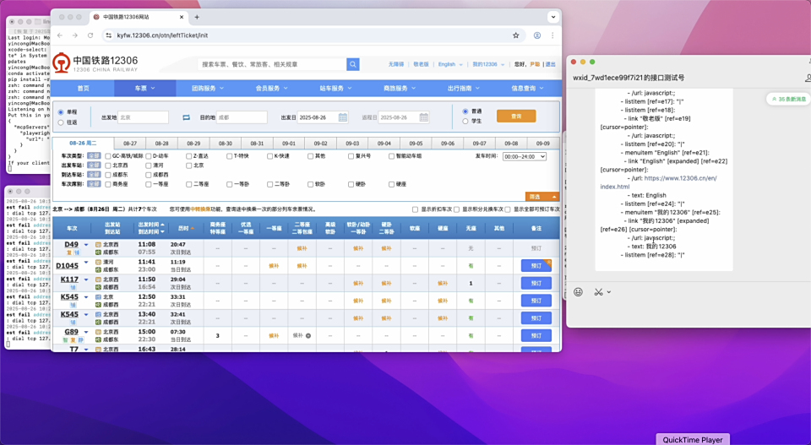Open the 无障碍 accessibility link
811x445 pixels.
(x=395, y=65)
